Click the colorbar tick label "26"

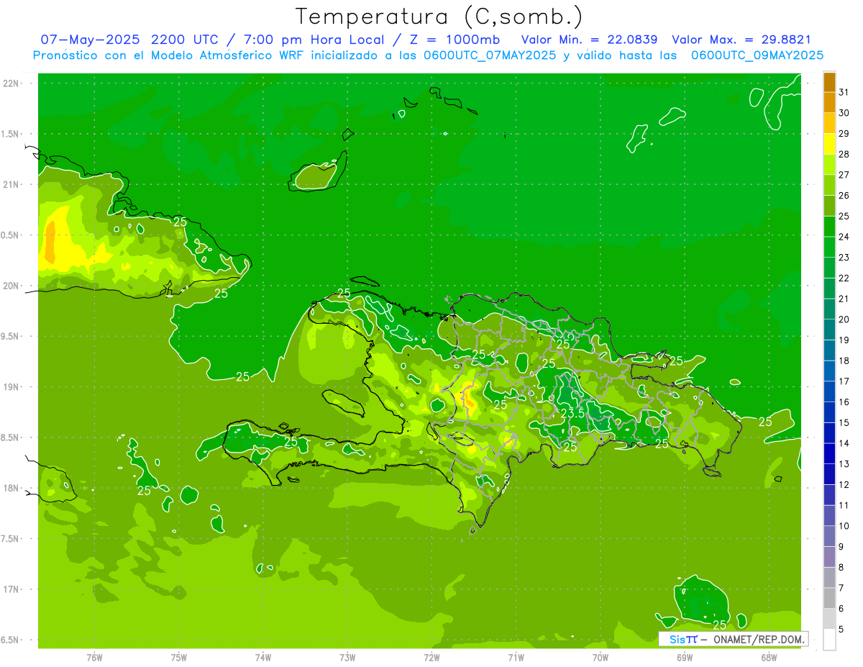click(844, 195)
